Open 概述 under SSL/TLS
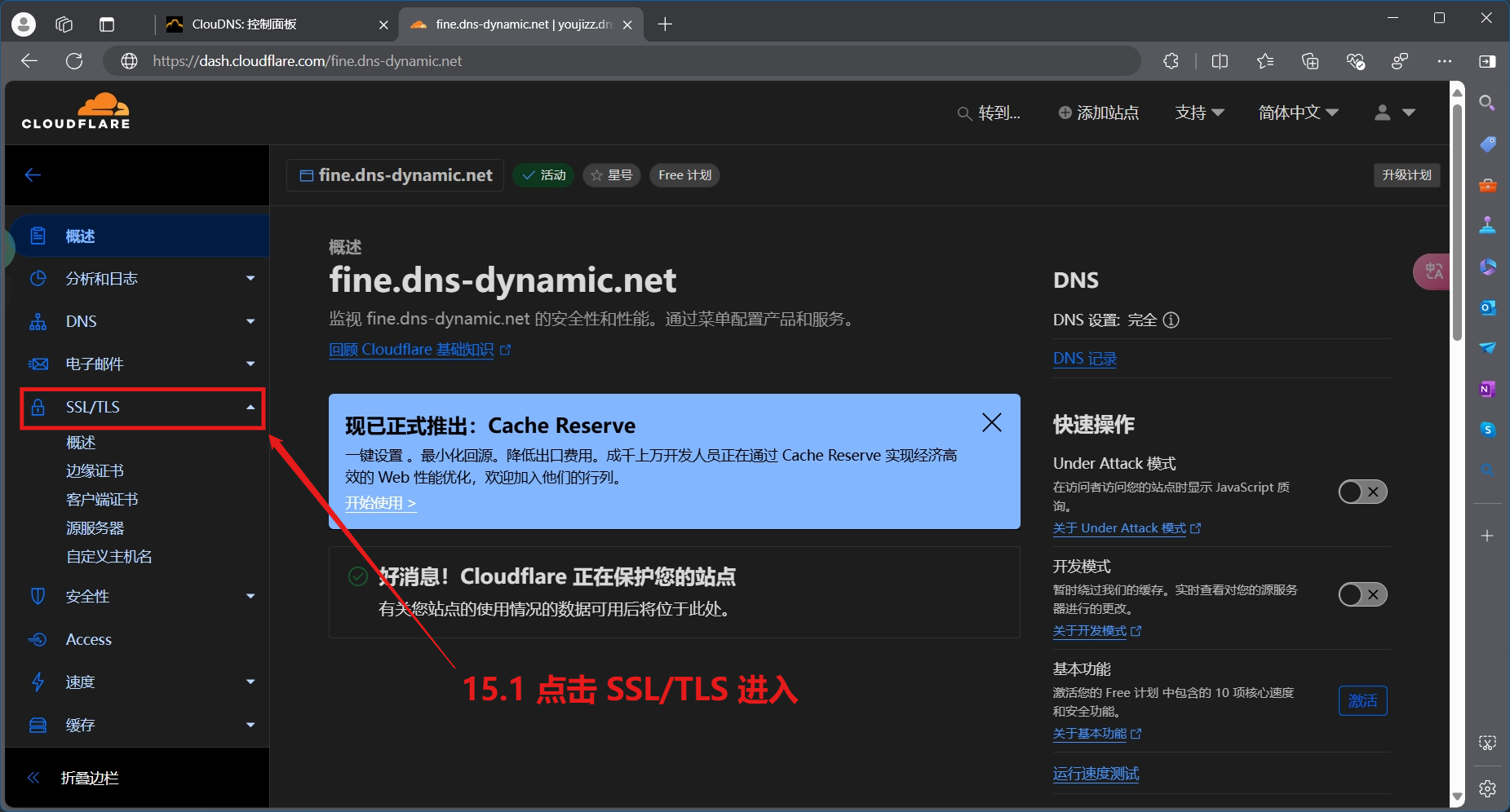This screenshot has height=812, width=1510. (81, 443)
